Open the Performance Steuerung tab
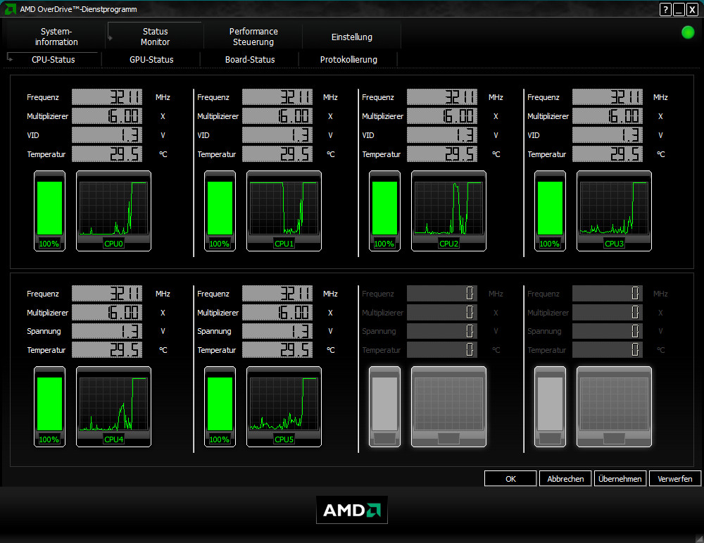Viewport: 704px width, 543px height. coord(253,37)
